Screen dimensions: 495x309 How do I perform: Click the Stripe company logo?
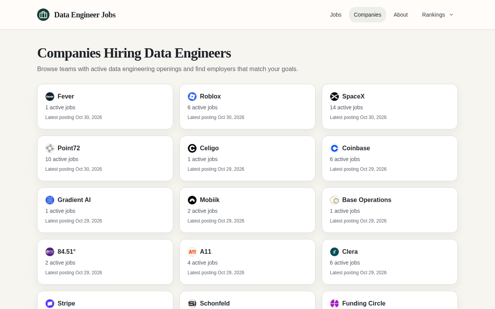tap(50, 304)
